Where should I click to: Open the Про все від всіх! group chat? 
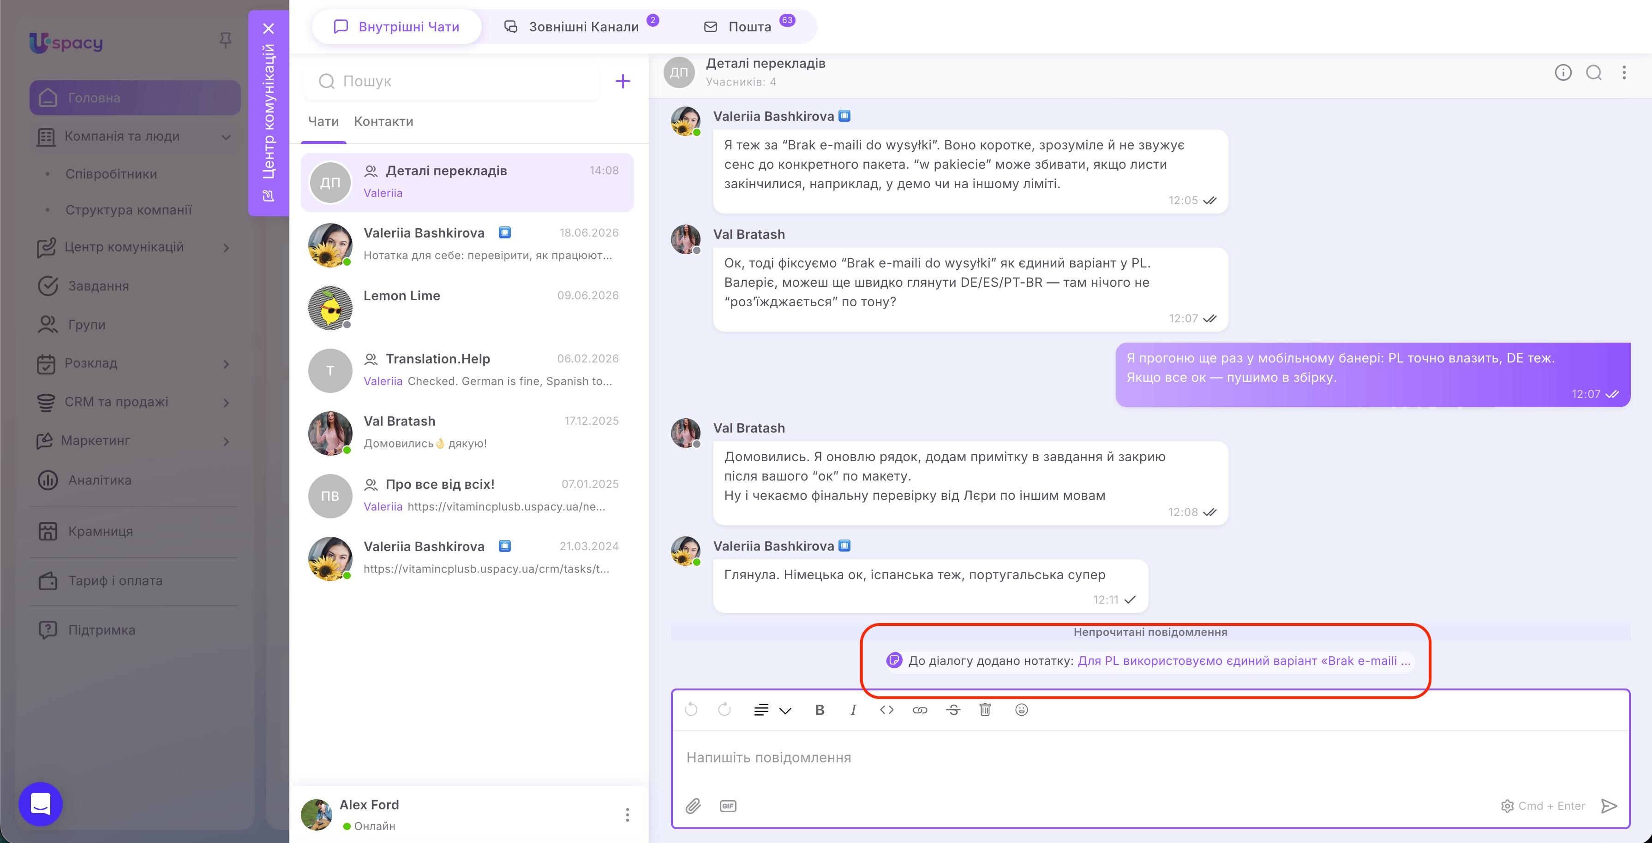[x=467, y=496]
